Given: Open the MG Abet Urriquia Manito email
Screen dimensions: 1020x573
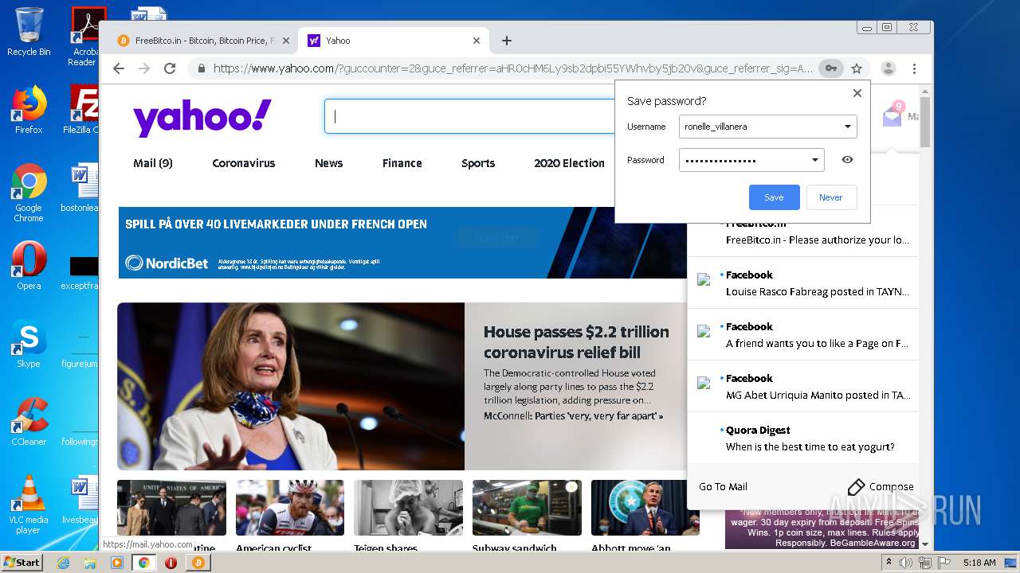Looking at the screenshot, I should [x=803, y=387].
